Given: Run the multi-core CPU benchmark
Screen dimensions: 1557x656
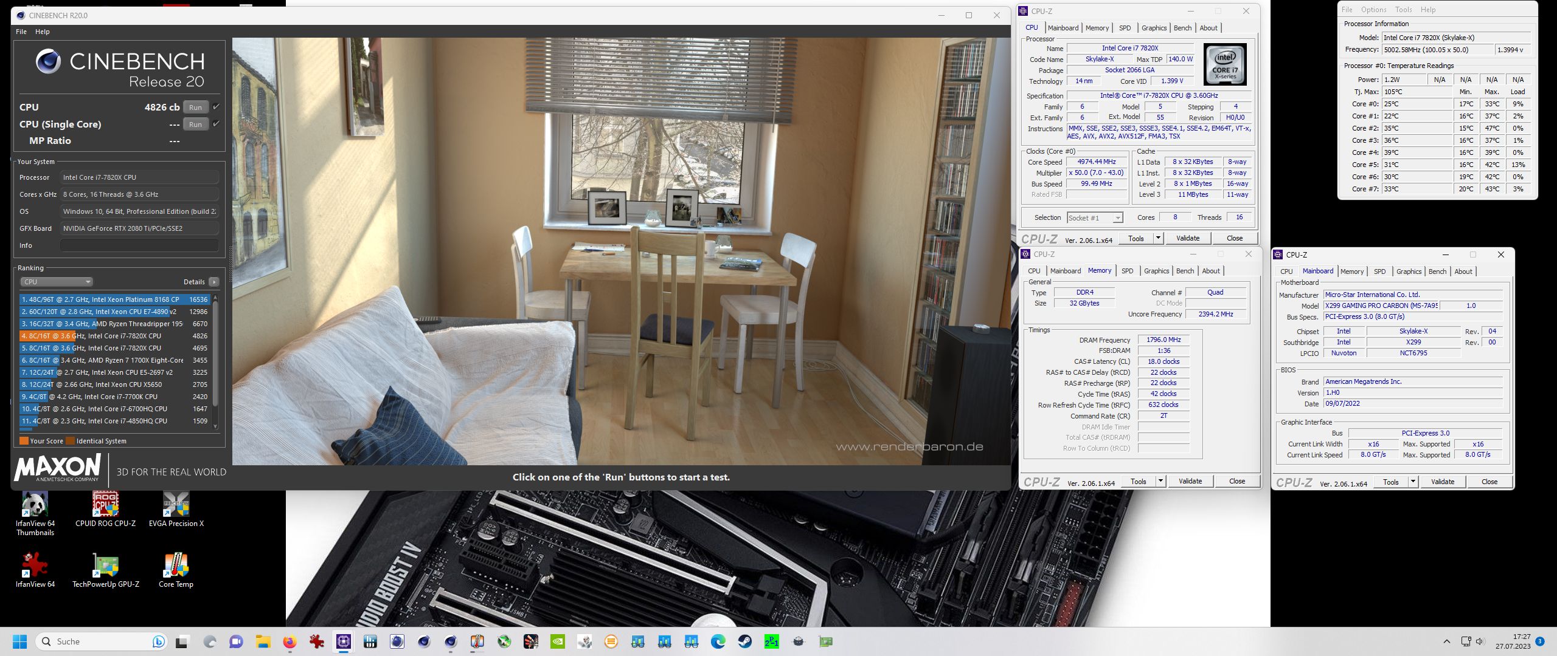Looking at the screenshot, I should (195, 107).
